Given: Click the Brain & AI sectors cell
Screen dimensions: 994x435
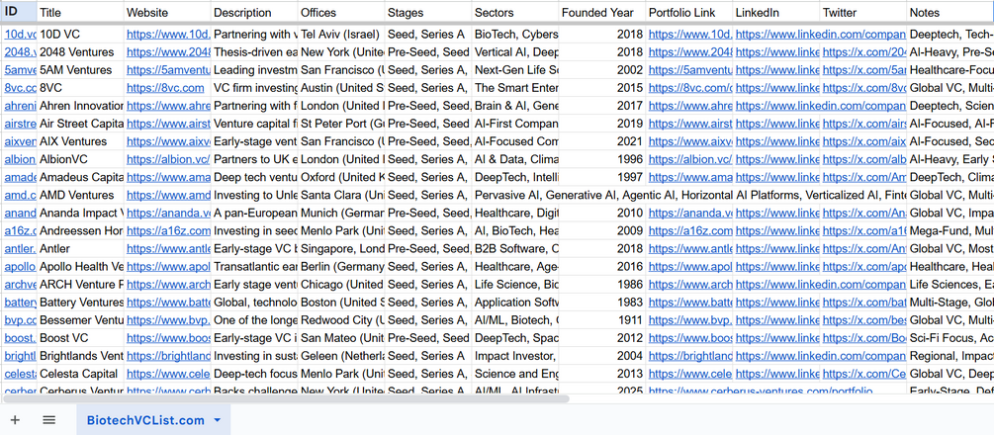Looking at the screenshot, I should click(x=515, y=105).
